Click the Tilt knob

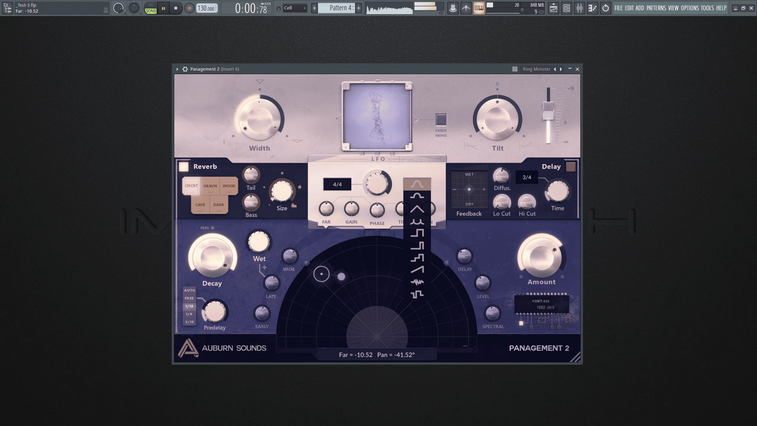[497, 118]
